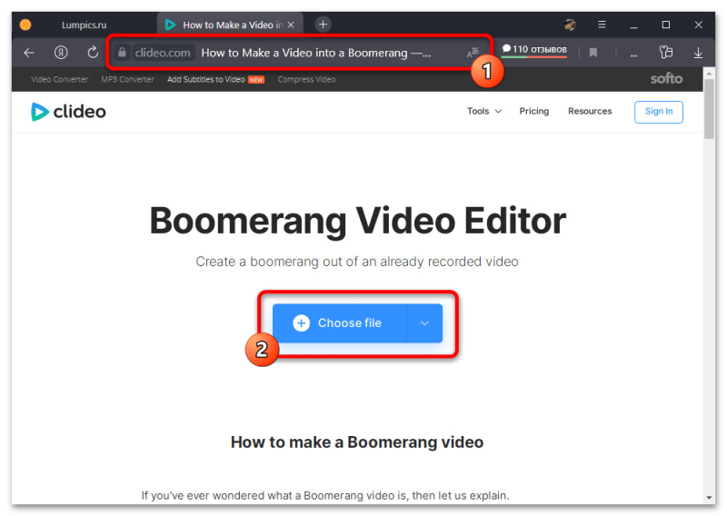Open Video Converter link
This screenshot has width=727, height=516.
(59, 79)
